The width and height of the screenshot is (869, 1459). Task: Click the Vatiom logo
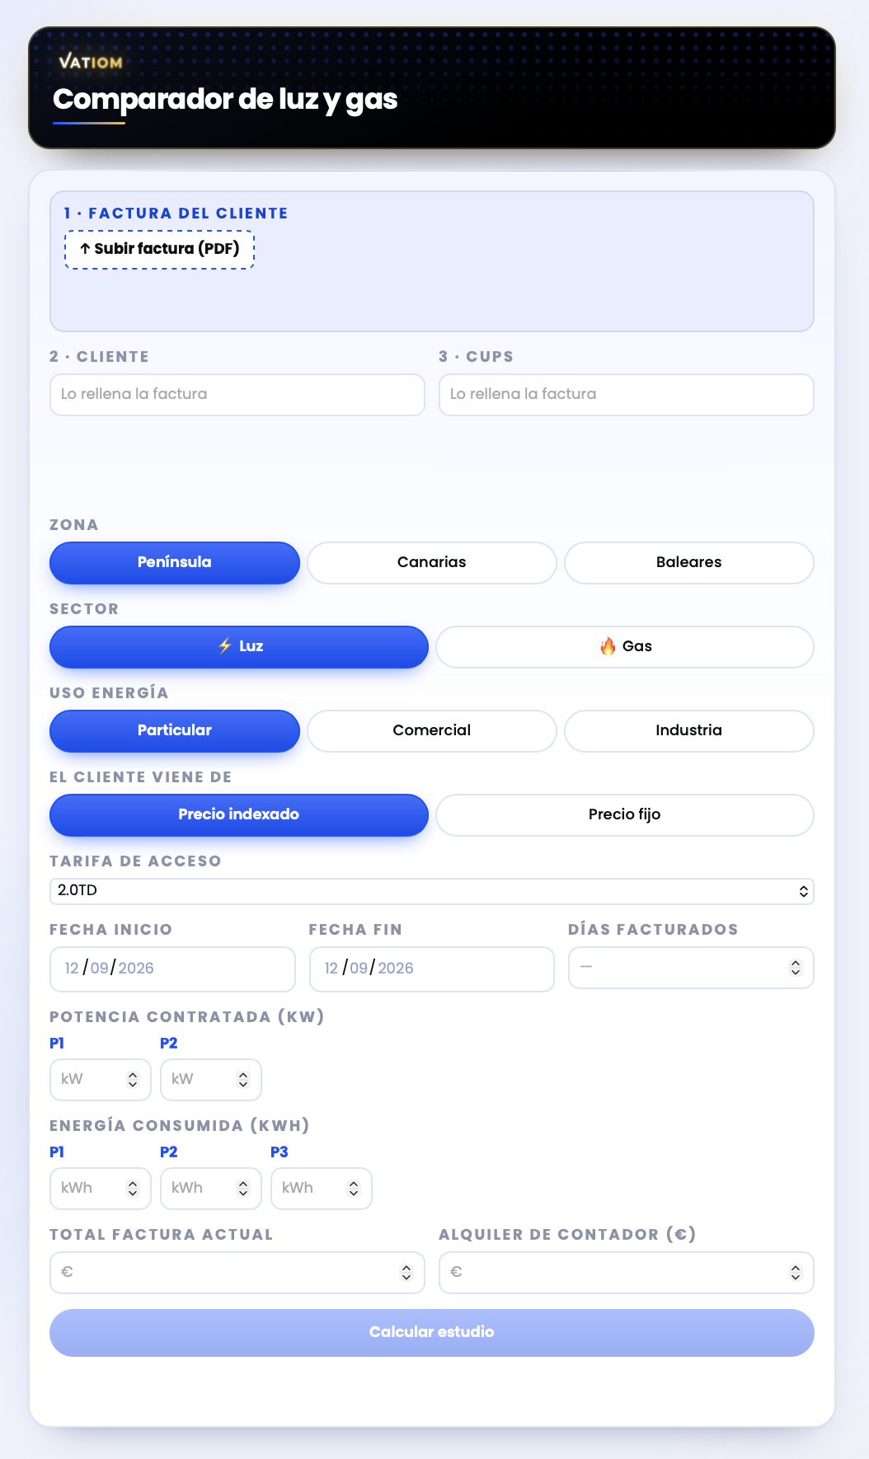(91, 62)
